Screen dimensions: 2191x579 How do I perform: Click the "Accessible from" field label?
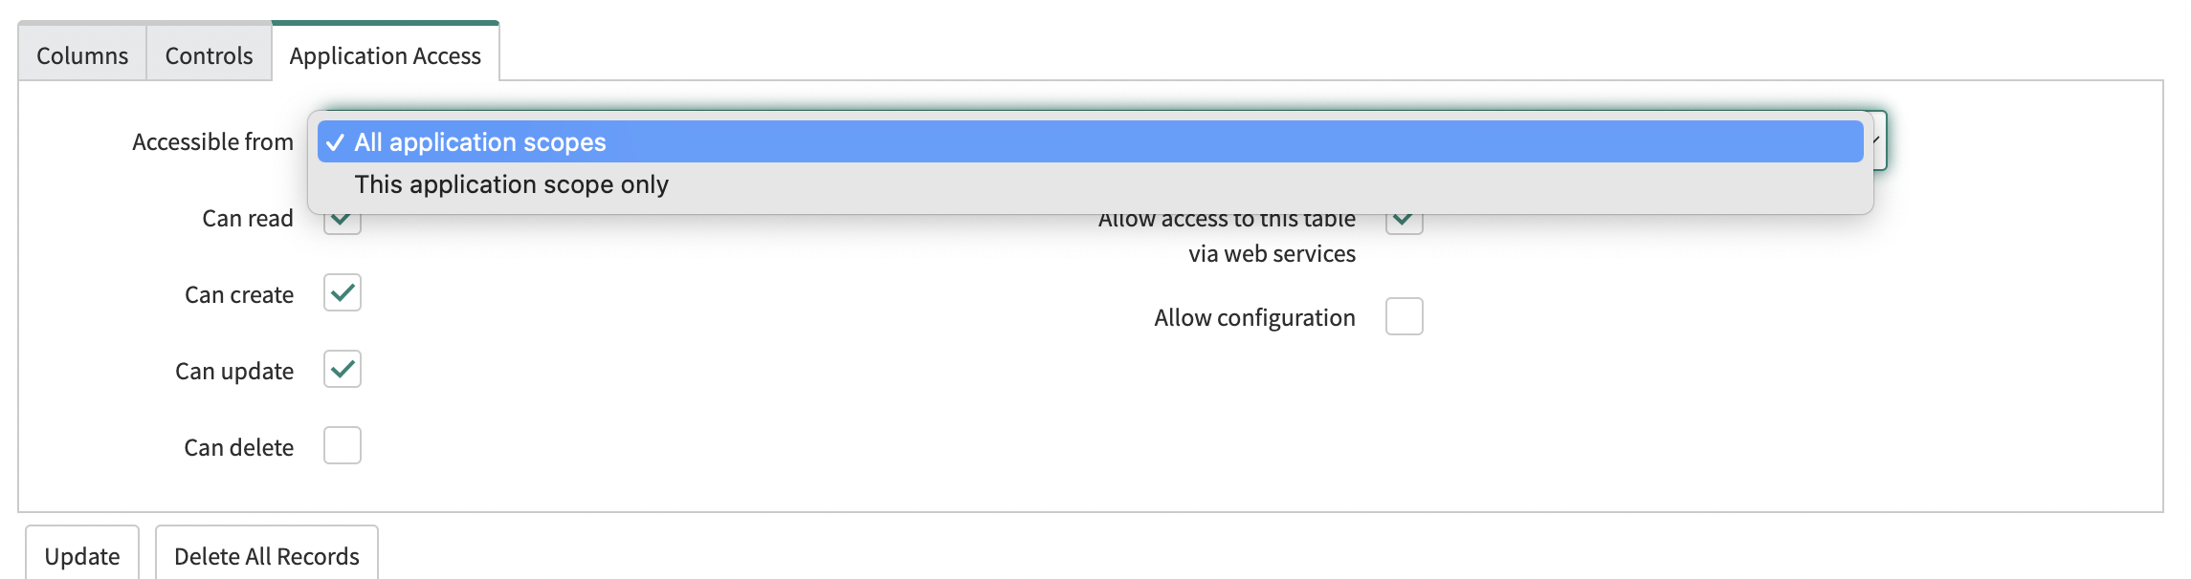click(x=212, y=142)
